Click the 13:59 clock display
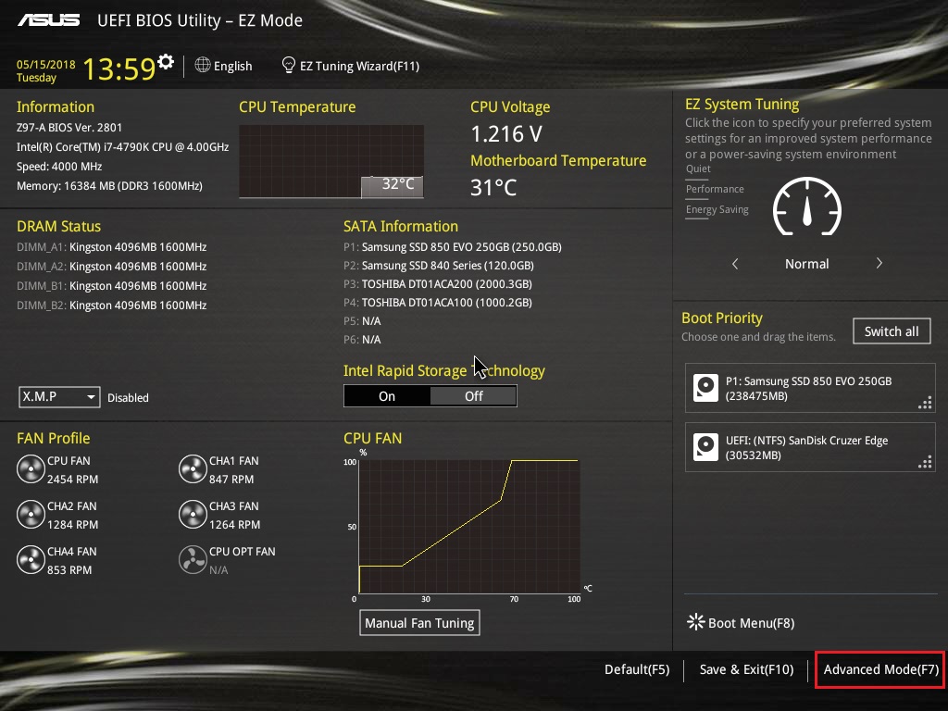This screenshot has width=948, height=711. coord(119,69)
